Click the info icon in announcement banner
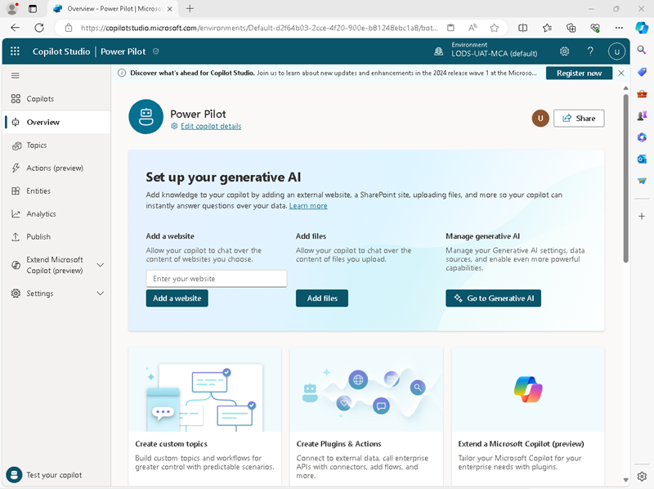Viewport: 654px width, 489px height. point(122,73)
